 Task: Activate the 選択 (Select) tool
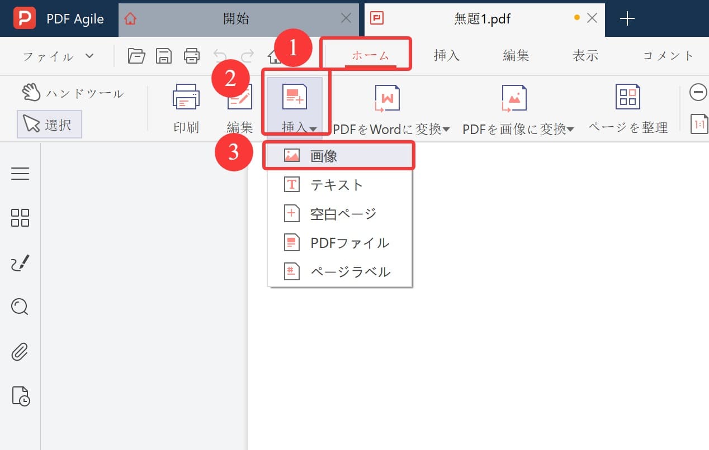(49, 124)
